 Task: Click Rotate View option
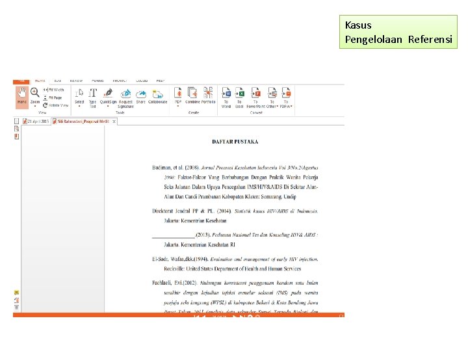coord(55,105)
